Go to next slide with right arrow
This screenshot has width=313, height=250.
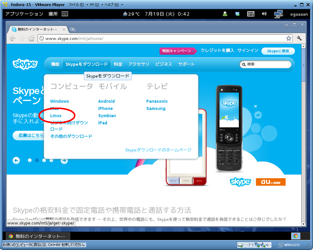pos(64,160)
